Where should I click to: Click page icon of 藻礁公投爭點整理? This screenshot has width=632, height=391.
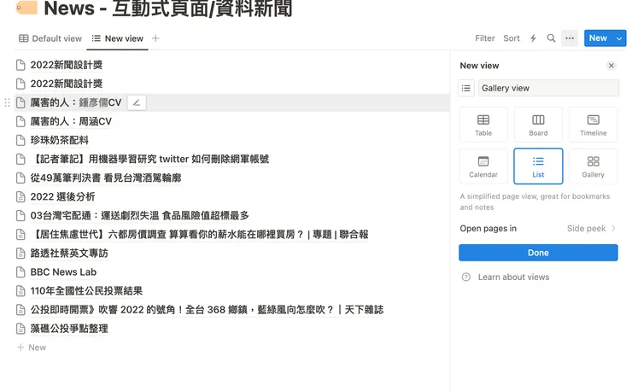[x=20, y=329]
